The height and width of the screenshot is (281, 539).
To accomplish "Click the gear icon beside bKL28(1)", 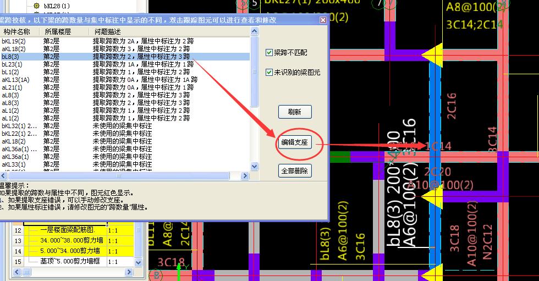I will (x=36, y=5).
